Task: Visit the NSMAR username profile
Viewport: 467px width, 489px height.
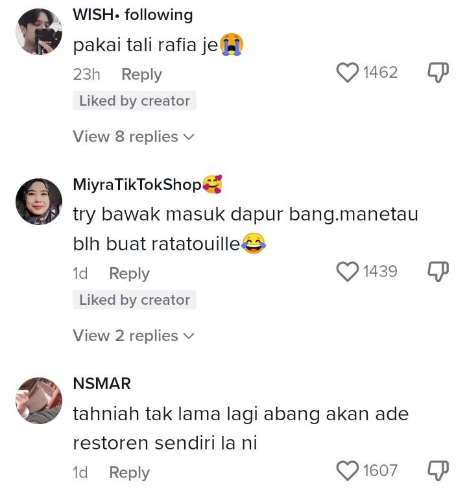Action: 102,383
